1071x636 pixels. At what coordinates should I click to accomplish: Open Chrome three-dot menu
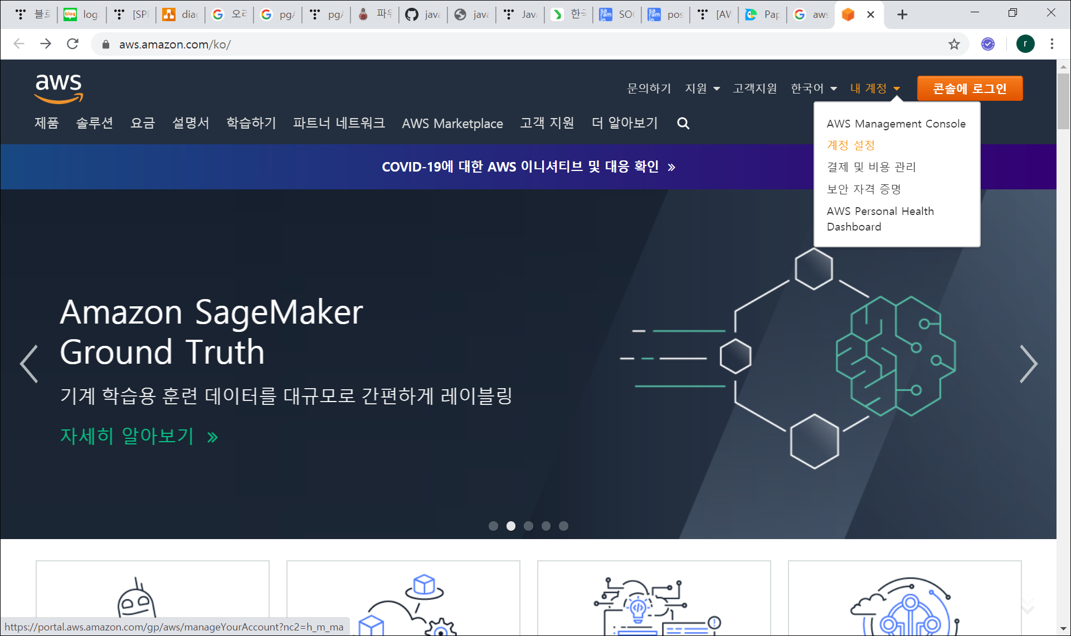1052,44
